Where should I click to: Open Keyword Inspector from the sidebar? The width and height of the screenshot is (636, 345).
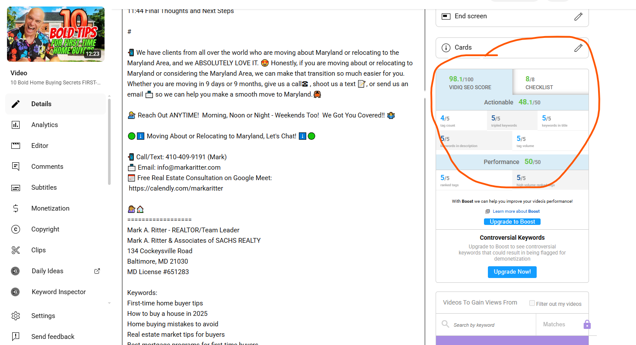coord(58,292)
